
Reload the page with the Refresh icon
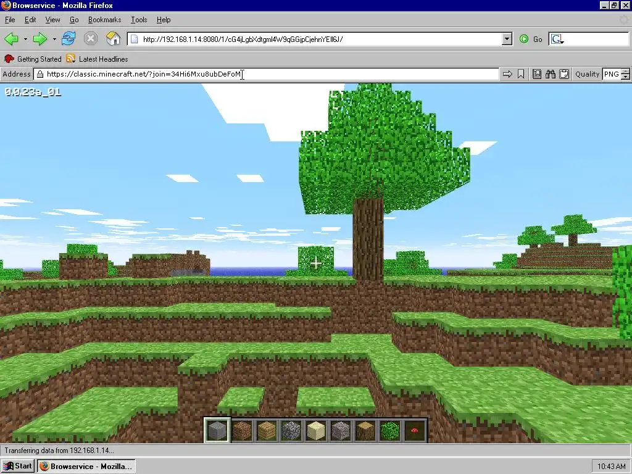69,39
